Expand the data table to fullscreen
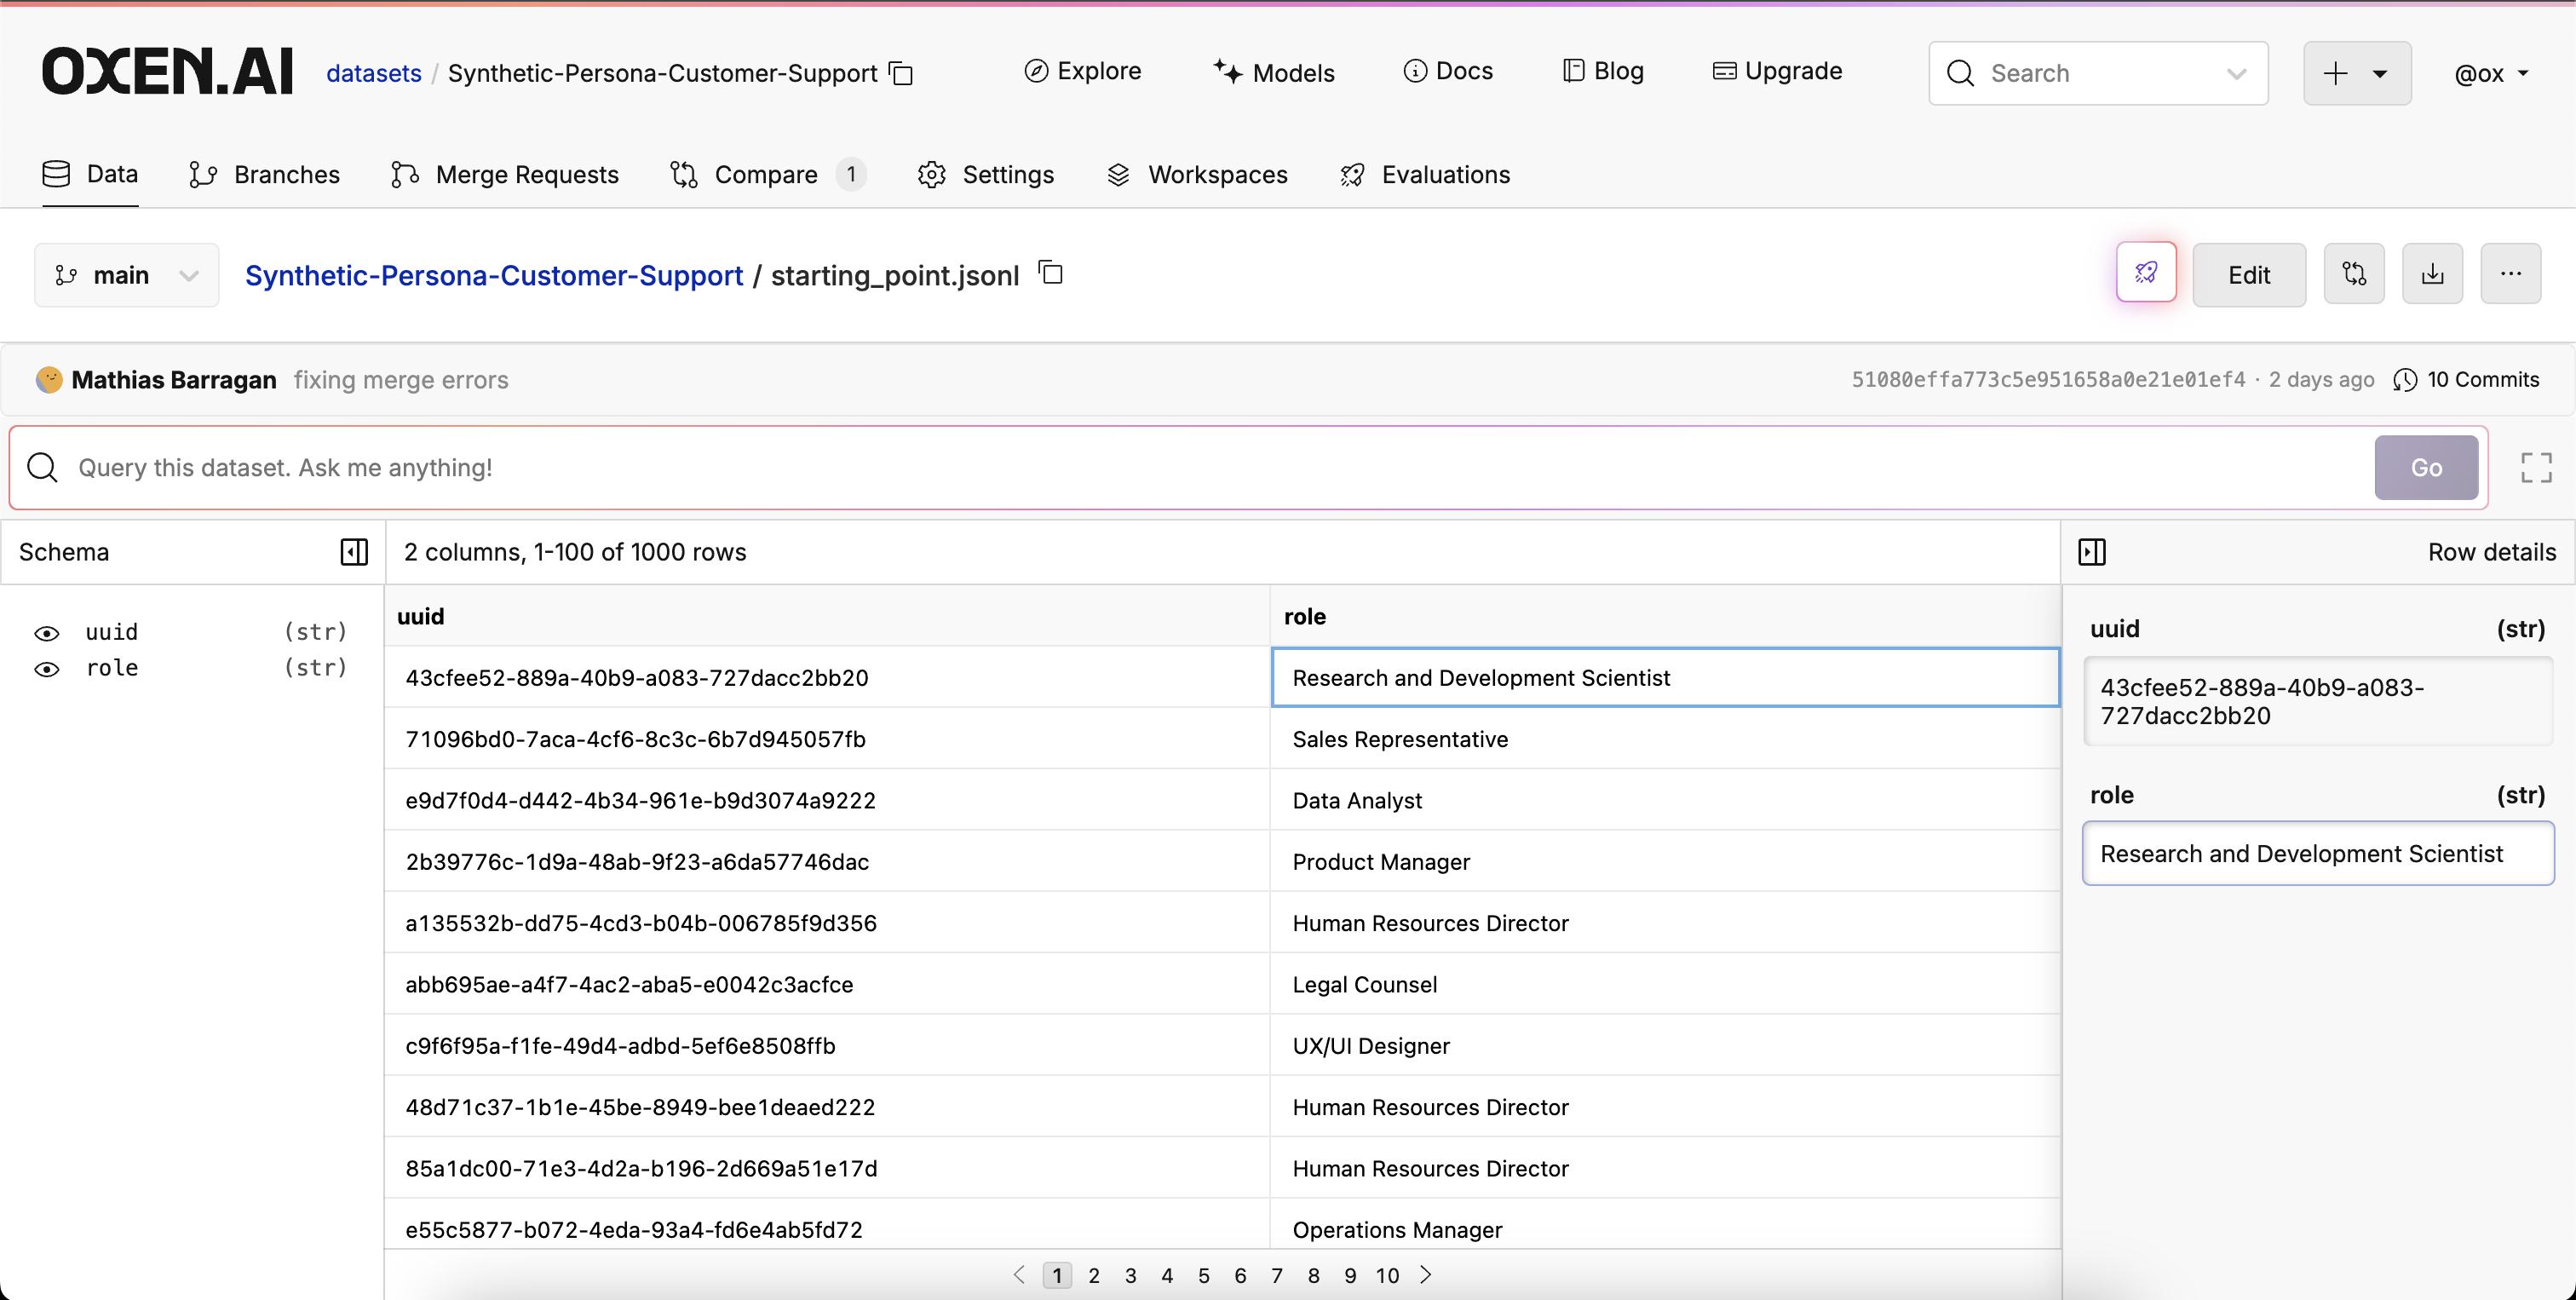 [2536, 467]
